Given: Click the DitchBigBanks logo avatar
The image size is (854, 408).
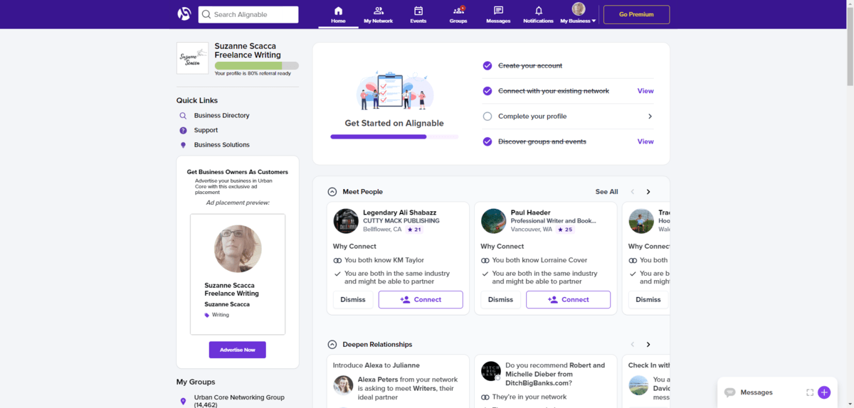Looking at the screenshot, I should [x=491, y=371].
